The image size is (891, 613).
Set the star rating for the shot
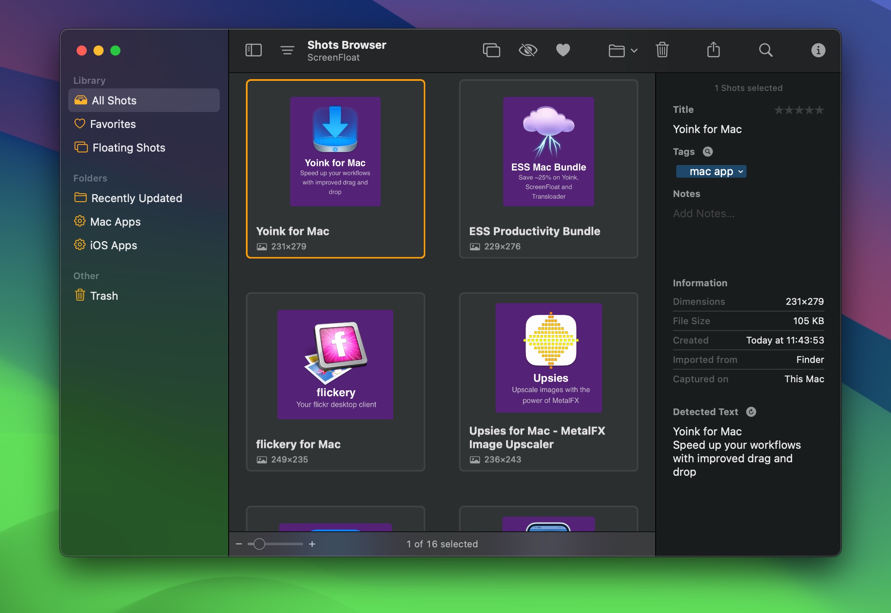click(799, 110)
